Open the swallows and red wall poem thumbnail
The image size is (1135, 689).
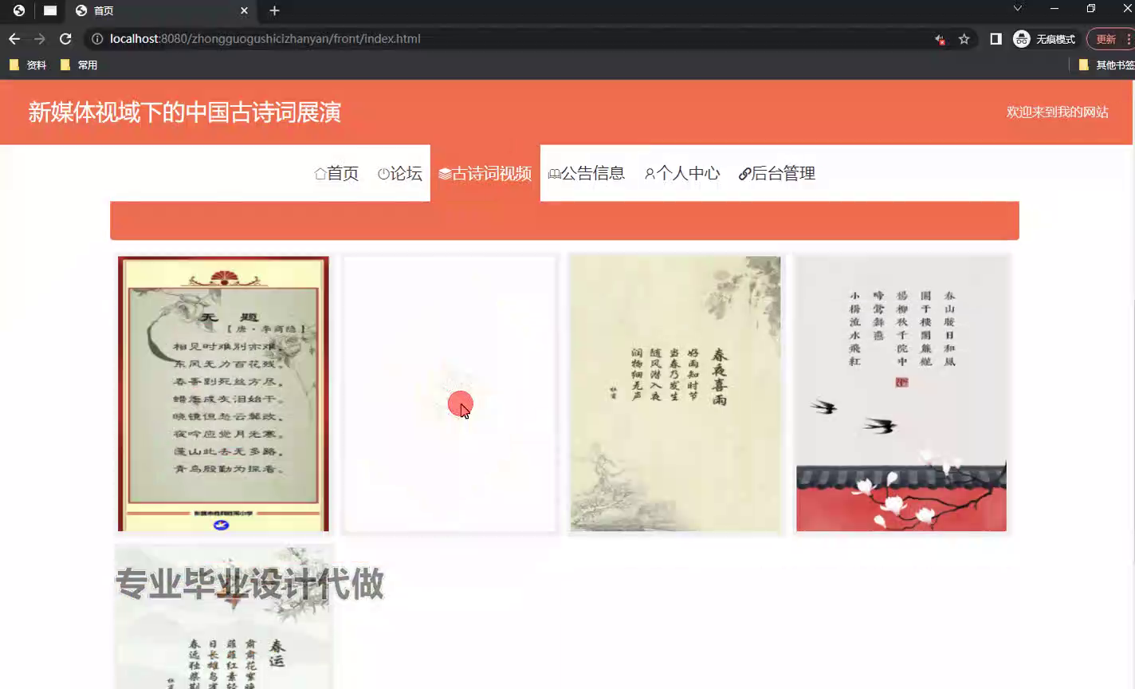[901, 394]
